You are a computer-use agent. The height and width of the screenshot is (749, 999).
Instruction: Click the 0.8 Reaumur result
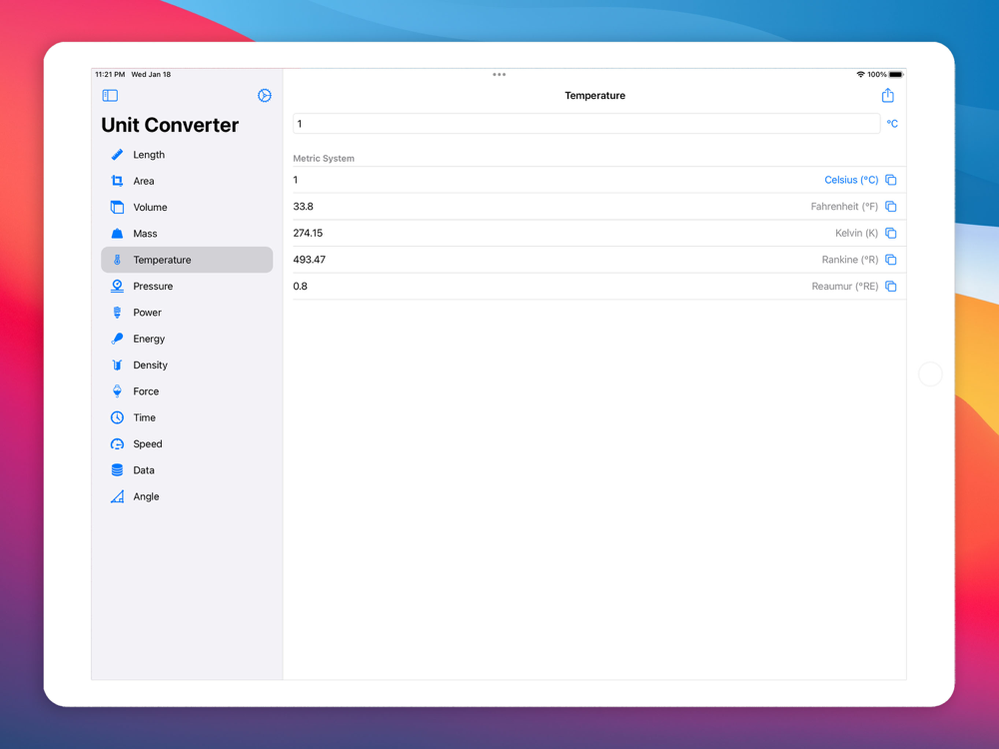click(x=300, y=287)
